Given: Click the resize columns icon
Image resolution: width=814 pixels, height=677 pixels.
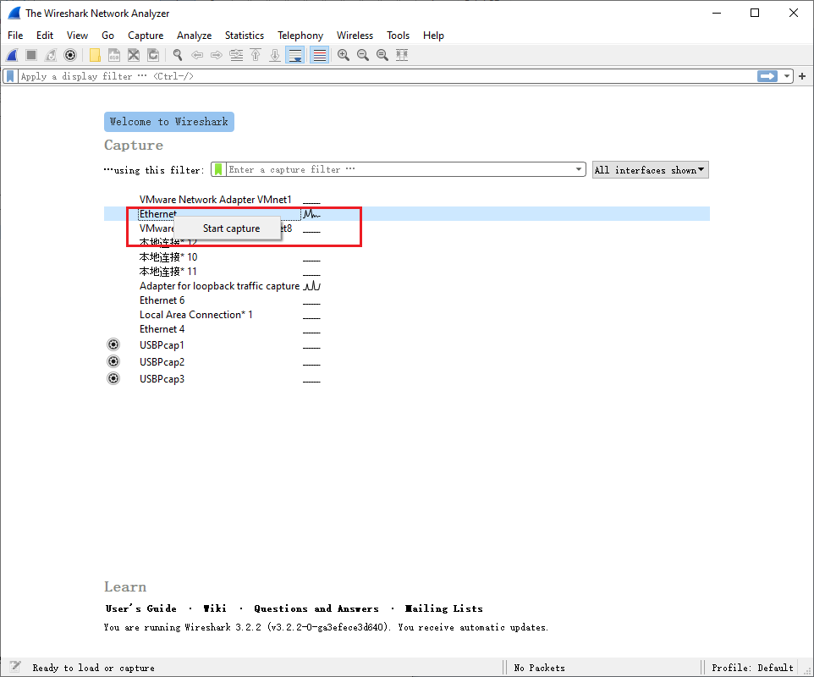Looking at the screenshot, I should (402, 55).
